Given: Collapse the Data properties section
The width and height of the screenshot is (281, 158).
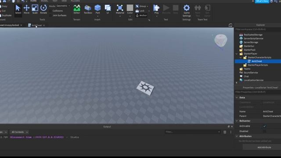Looking at the screenshot, I should (x=237, y=97).
